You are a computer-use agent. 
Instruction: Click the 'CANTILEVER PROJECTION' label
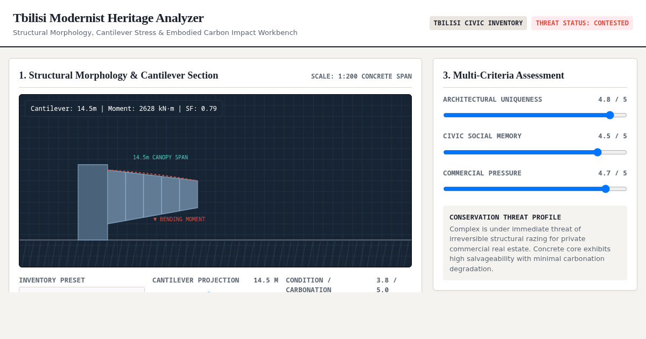point(195,280)
